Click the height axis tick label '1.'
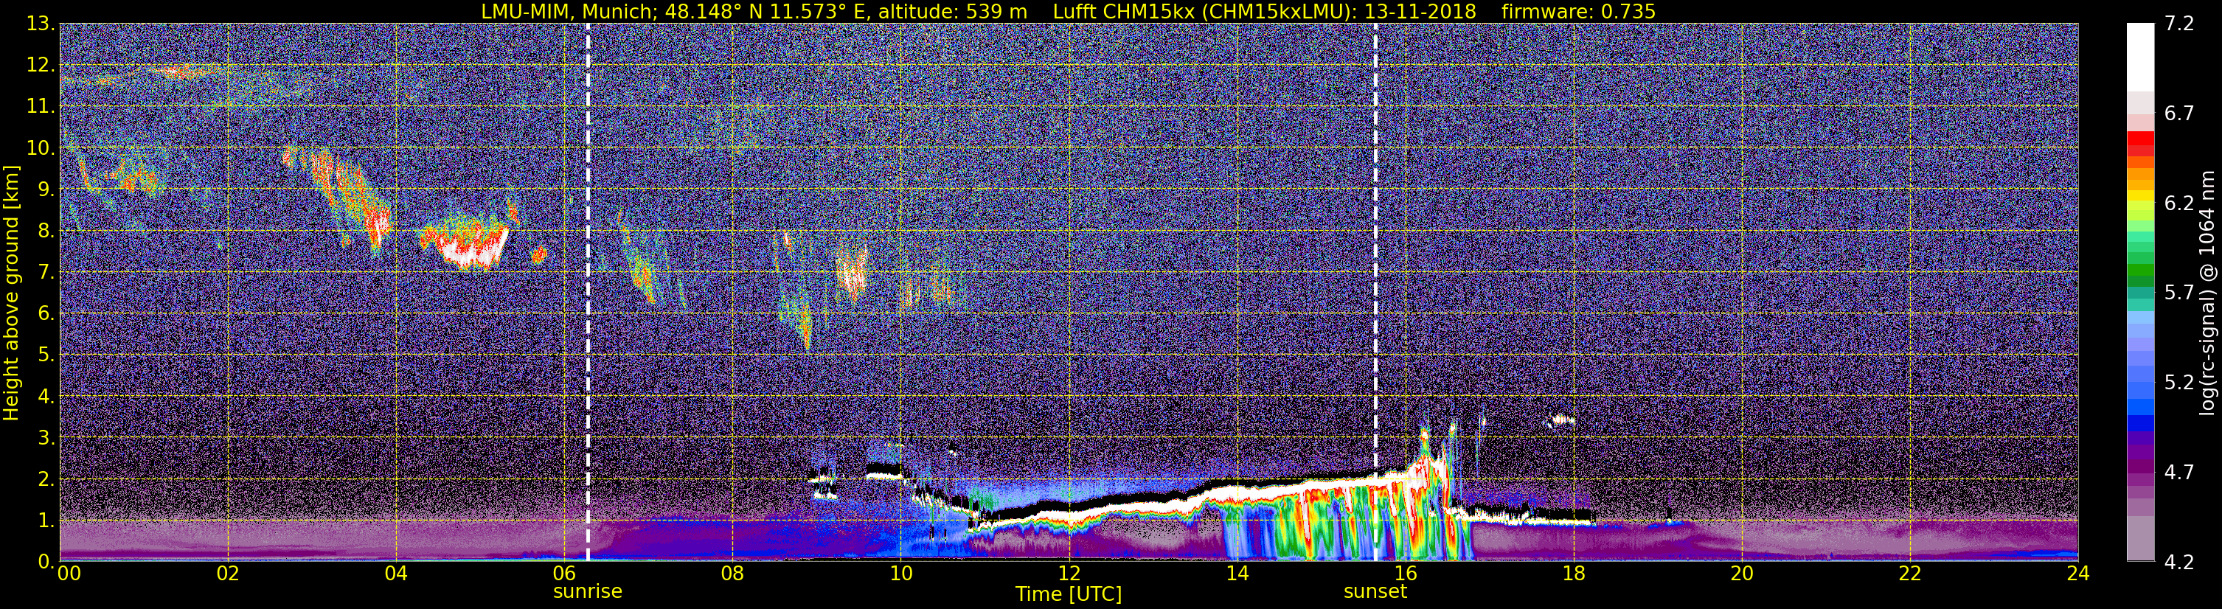This screenshot has height=609, width=2222. [x=46, y=521]
